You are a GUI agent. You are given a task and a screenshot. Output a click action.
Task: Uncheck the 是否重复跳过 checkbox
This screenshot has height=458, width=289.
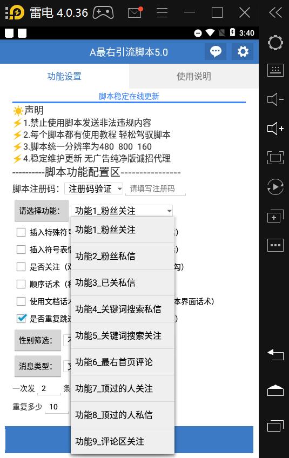[x=21, y=318]
